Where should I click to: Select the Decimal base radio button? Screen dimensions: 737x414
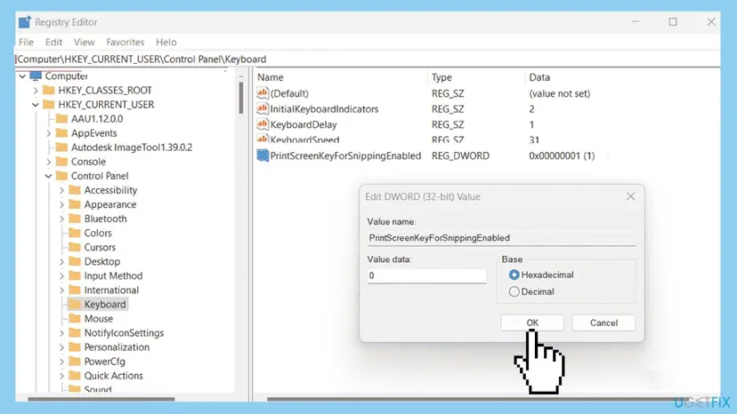(x=514, y=291)
